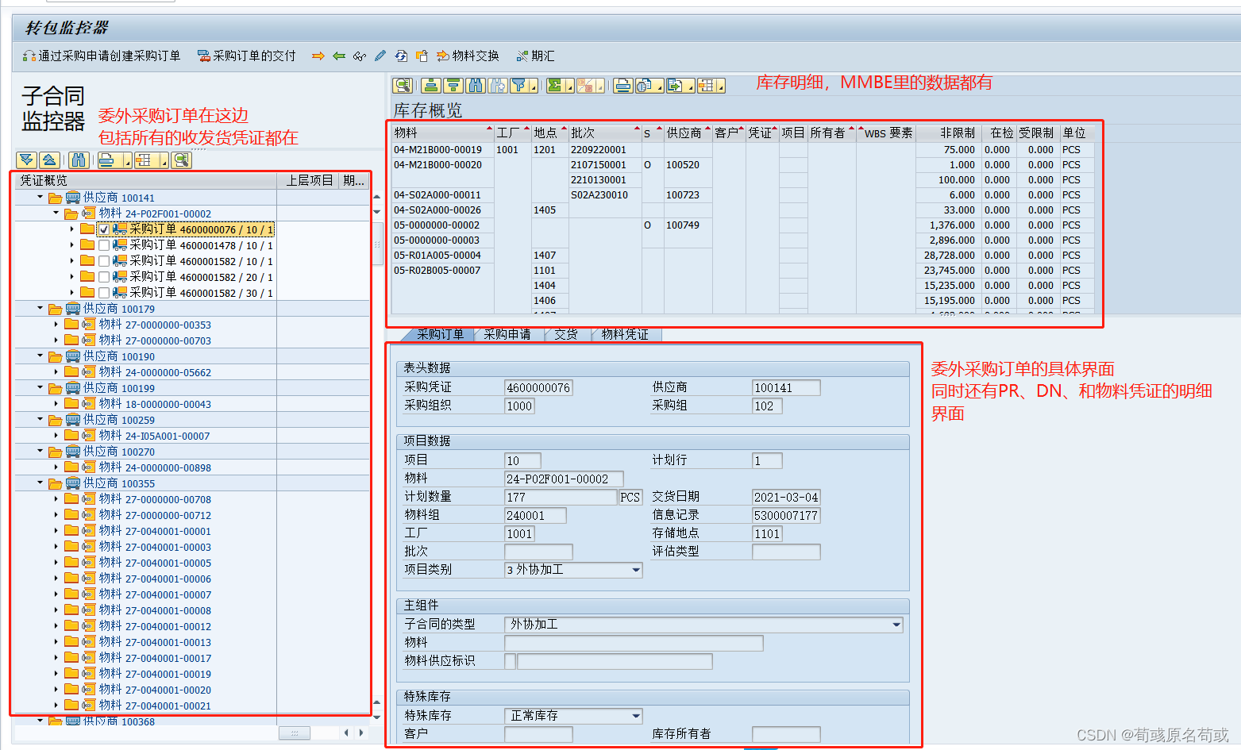Click the tree scroll-right arrow
The image size is (1241, 750).
click(361, 733)
